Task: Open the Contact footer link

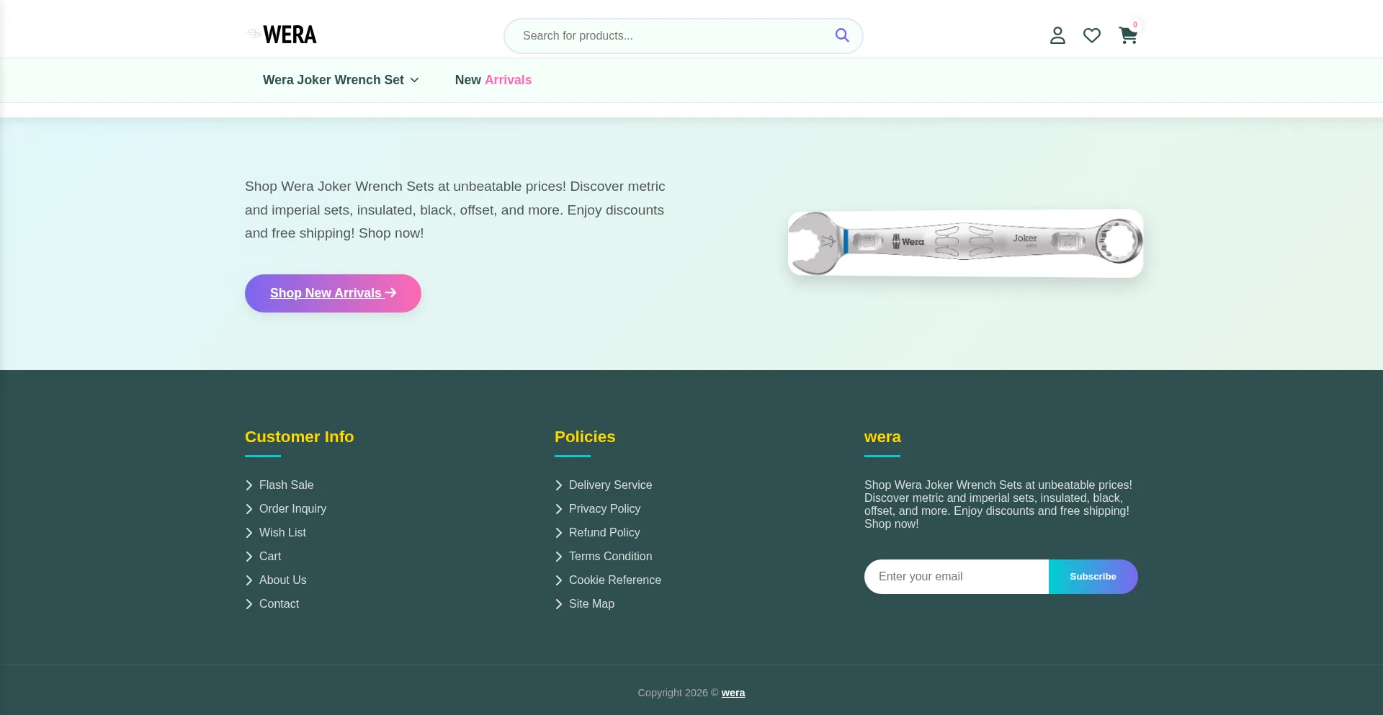Action: coord(279,604)
